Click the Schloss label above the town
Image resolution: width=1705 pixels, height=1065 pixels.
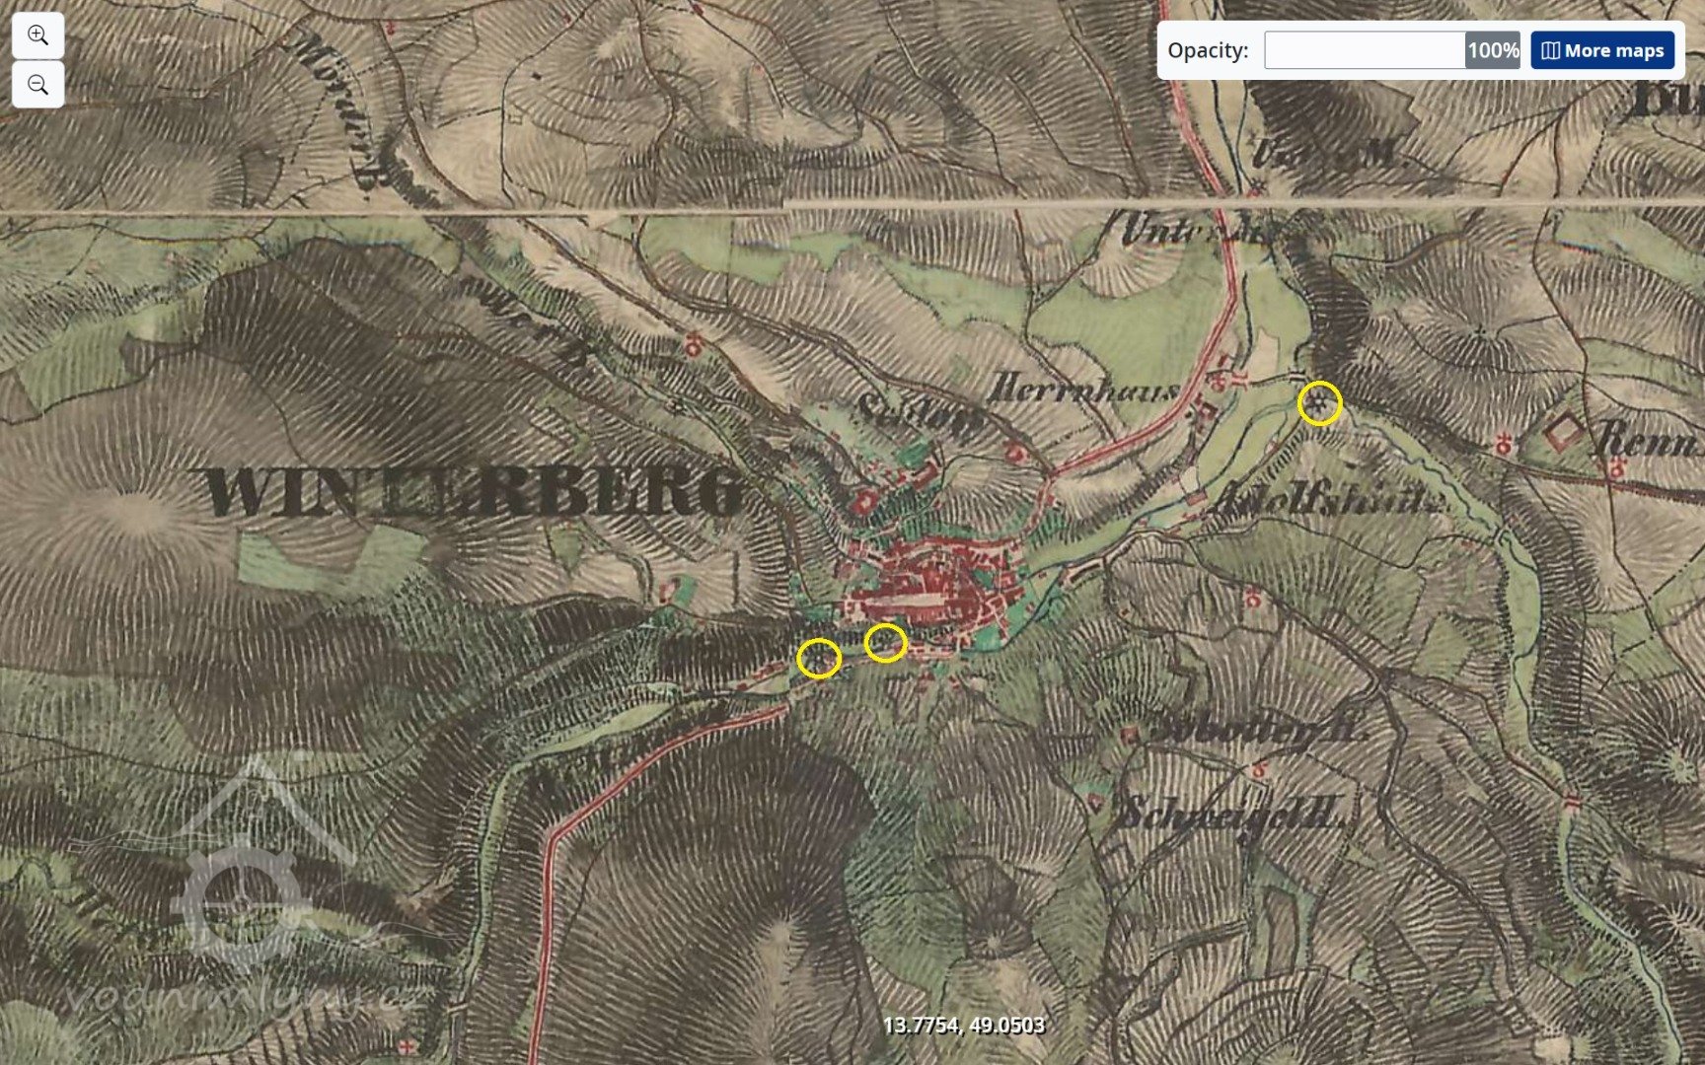click(x=918, y=410)
